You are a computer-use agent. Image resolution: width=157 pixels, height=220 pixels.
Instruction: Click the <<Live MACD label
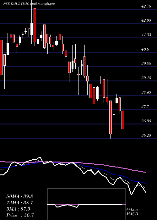click(x=132, y=212)
